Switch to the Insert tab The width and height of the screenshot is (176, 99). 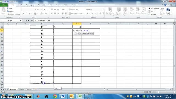20,5
